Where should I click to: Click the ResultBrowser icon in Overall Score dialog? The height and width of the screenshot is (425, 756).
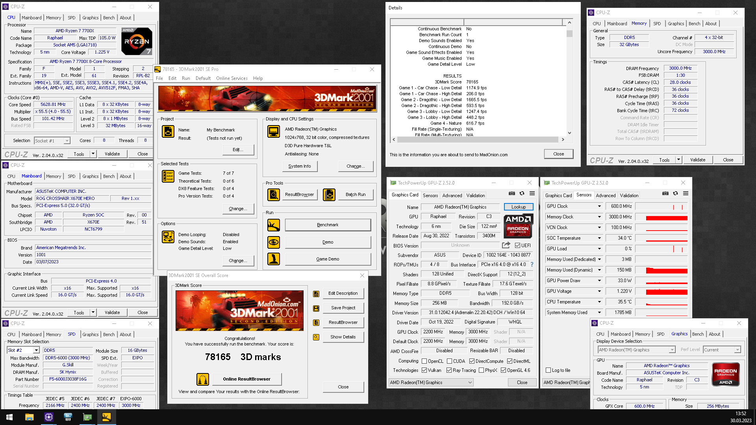316,323
